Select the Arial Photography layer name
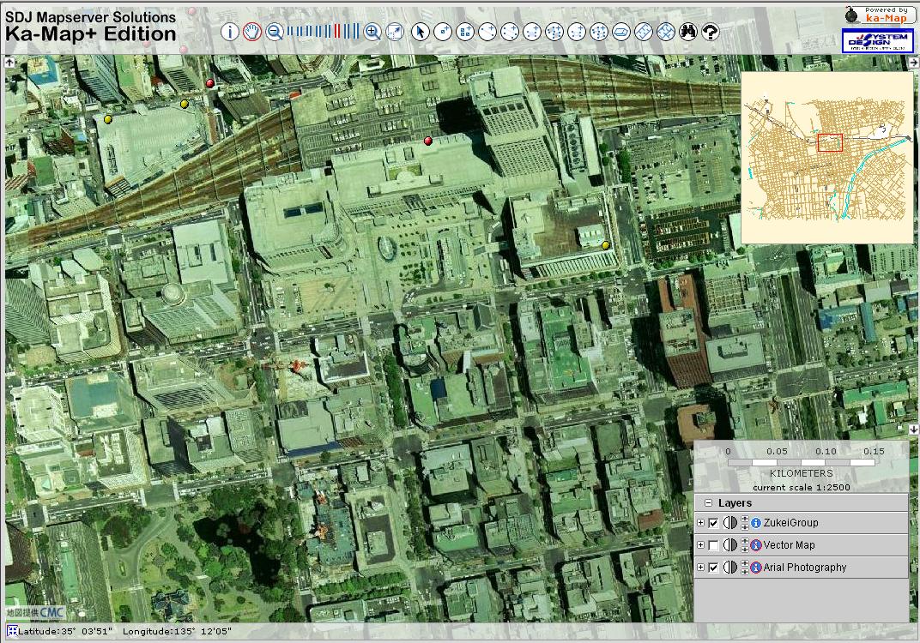Viewport: 920px width, 643px height. 804,568
